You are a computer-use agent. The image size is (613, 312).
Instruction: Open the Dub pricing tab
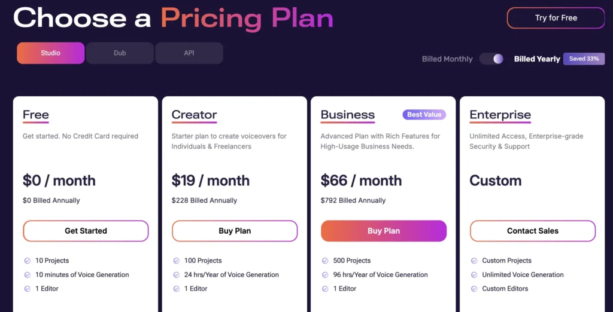pyautogui.click(x=120, y=53)
